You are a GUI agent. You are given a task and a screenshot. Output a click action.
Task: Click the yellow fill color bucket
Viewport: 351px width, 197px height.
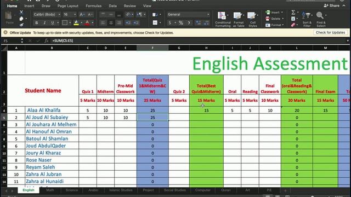76,23
